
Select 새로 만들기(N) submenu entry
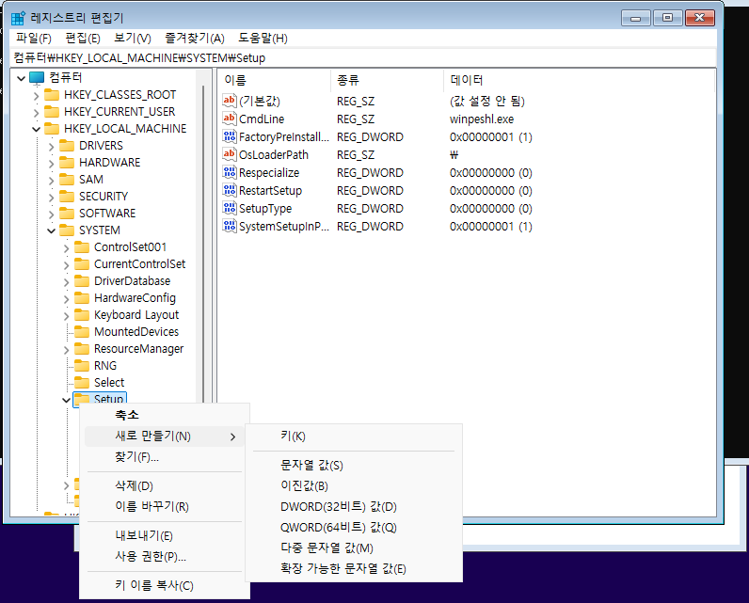click(165, 436)
